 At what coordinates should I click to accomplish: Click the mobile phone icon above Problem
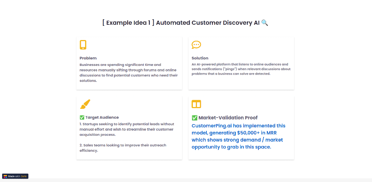coord(83,45)
